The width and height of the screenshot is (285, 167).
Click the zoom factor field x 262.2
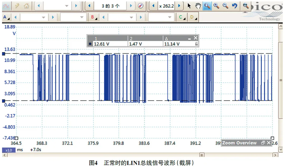[167, 6]
